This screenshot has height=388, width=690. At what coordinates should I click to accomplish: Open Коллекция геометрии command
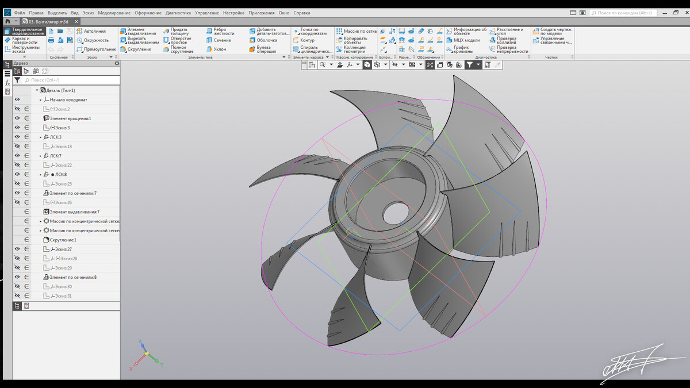(x=351, y=49)
